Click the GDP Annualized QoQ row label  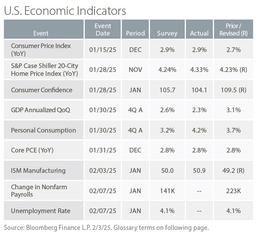(x=41, y=110)
